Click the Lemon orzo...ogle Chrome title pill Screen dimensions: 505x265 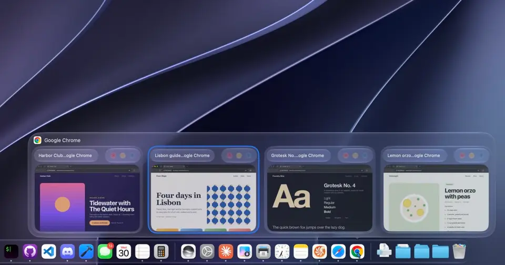point(414,156)
